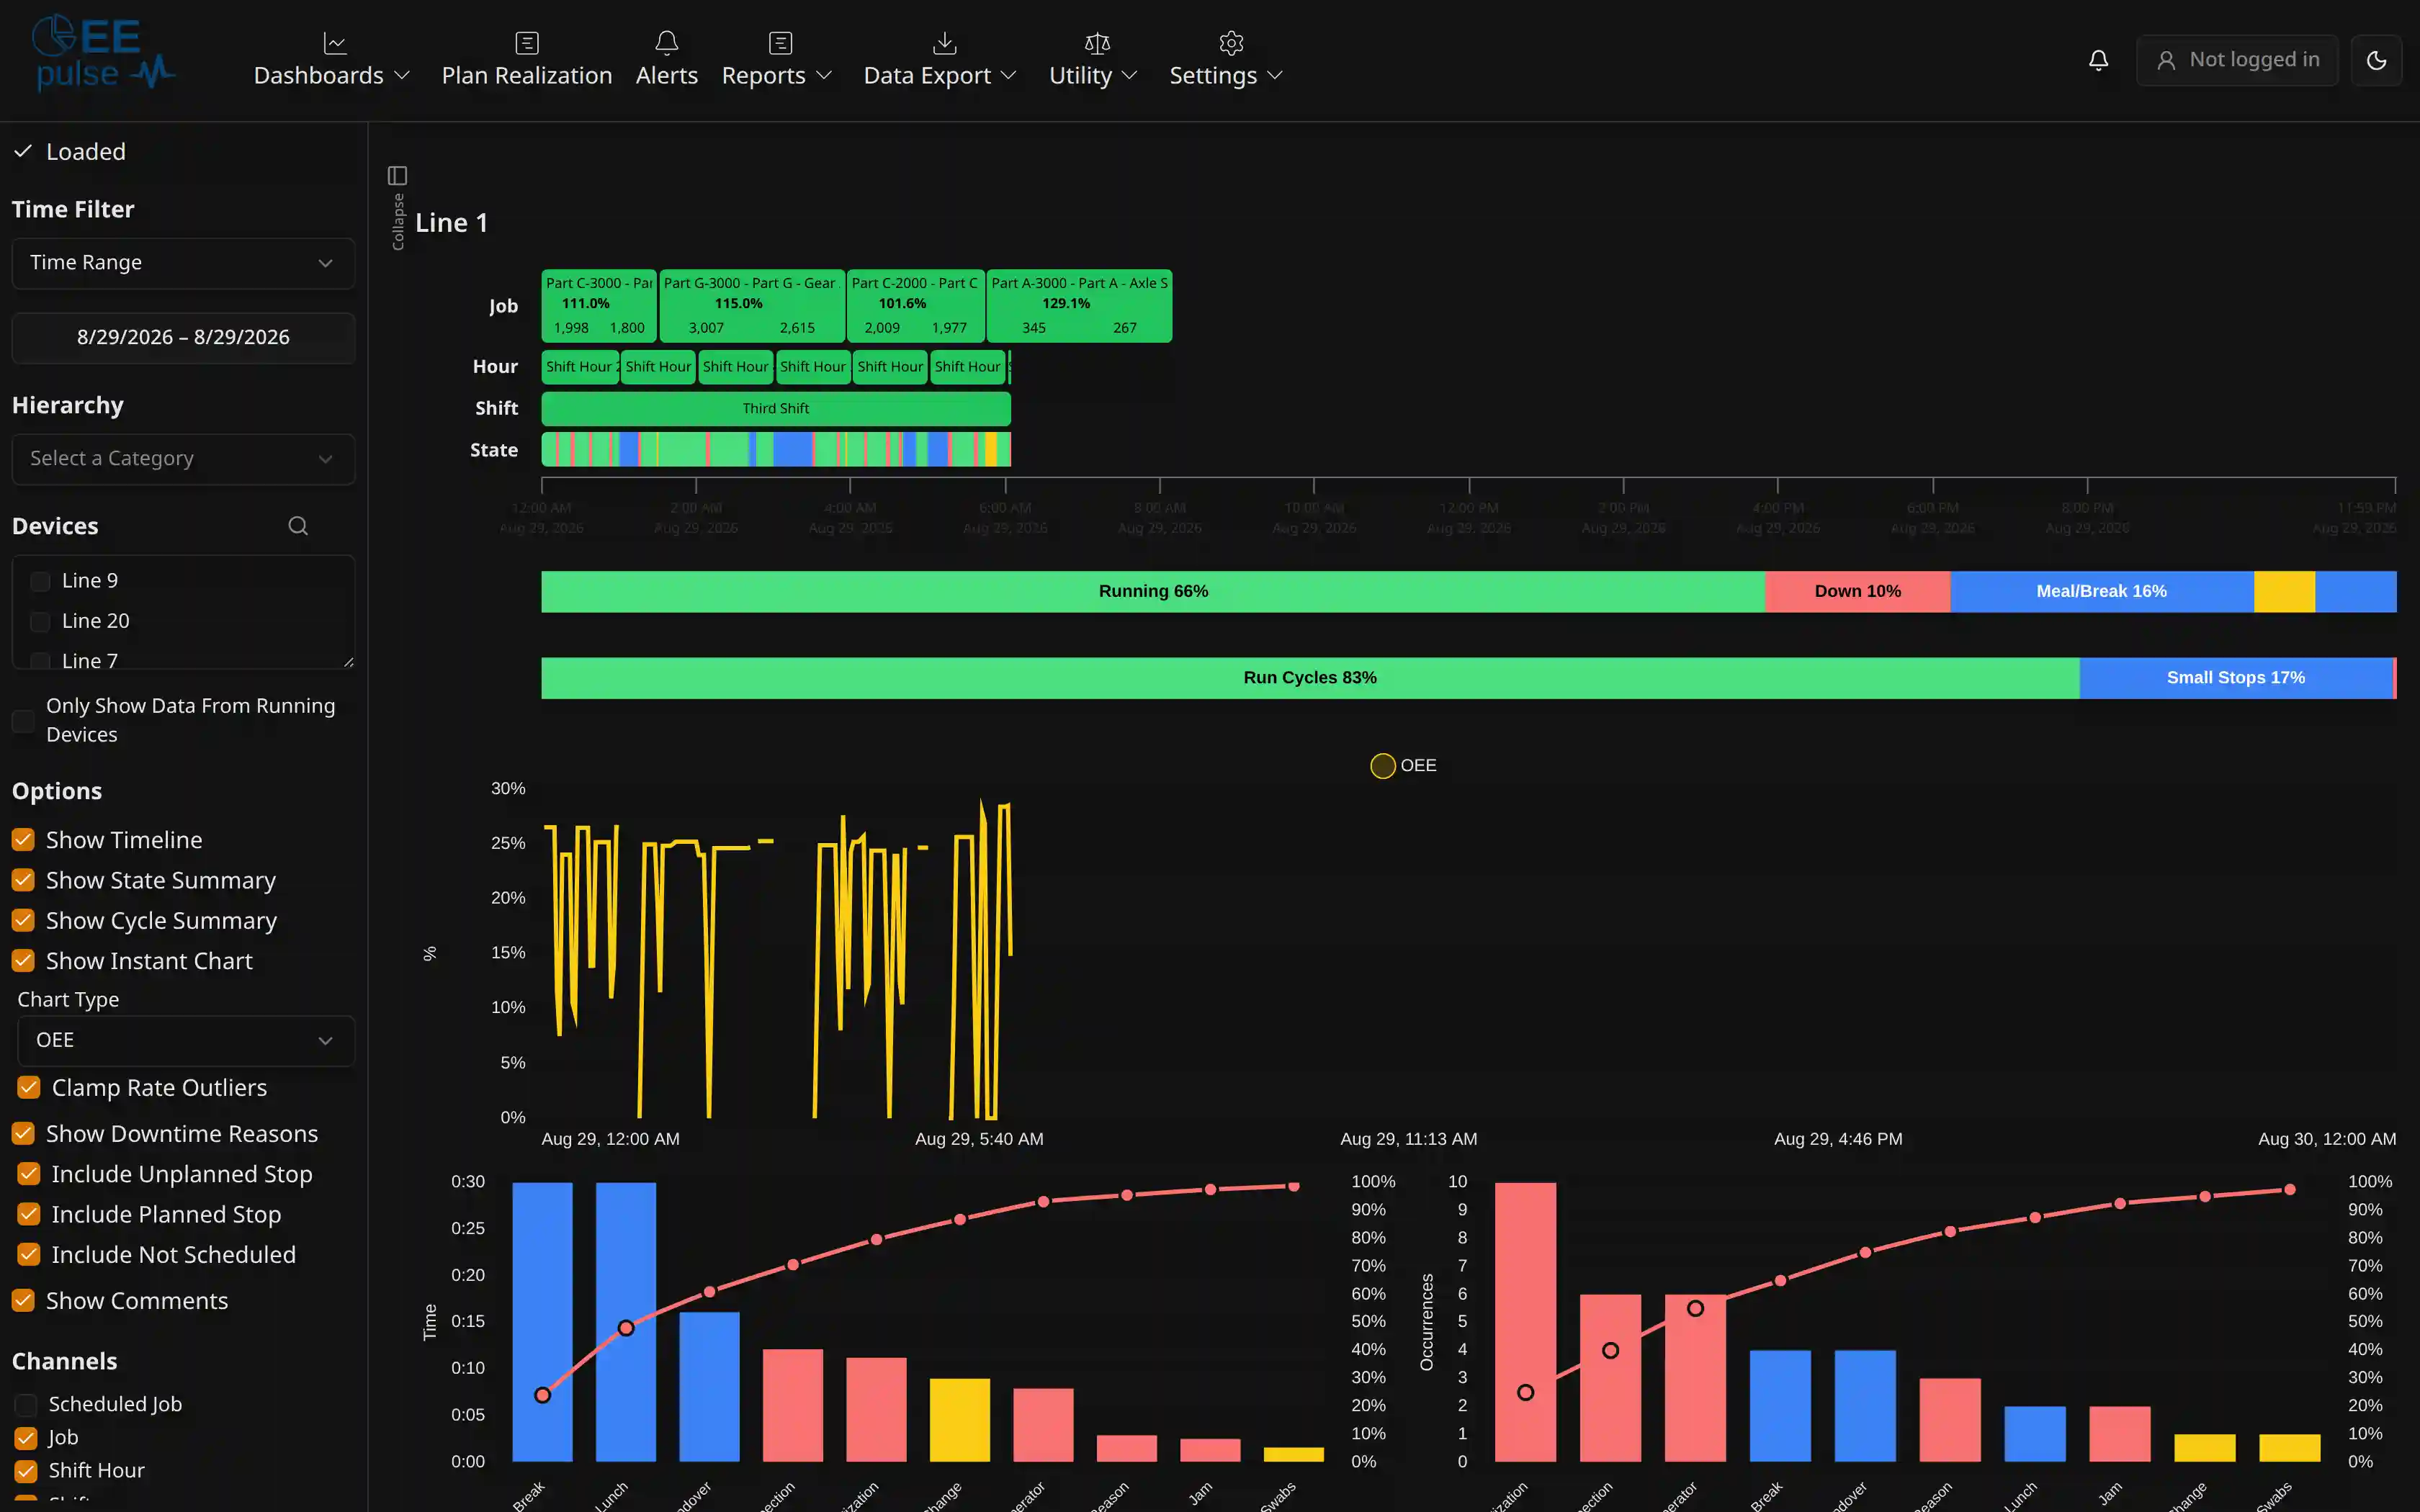Open the 8/29/2026 date range picker
Image resolution: width=2420 pixels, height=1512 pixels.
183,338
